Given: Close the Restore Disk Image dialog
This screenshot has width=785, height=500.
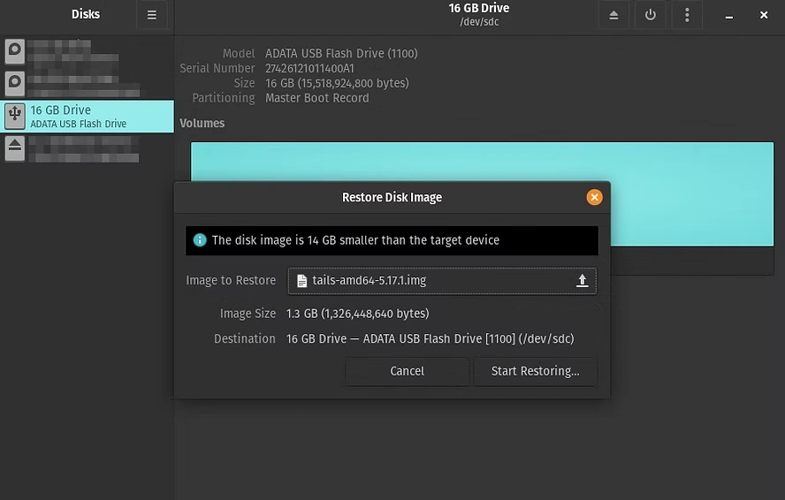Looking at the screenshot, I should click(x=594, y=197).
